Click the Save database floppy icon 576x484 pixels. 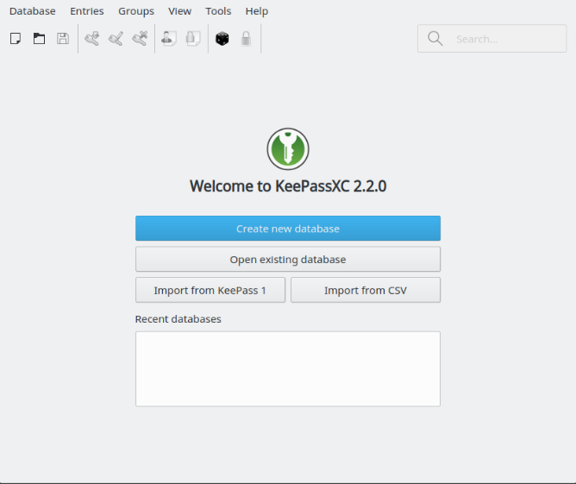[x=63, y=39]
